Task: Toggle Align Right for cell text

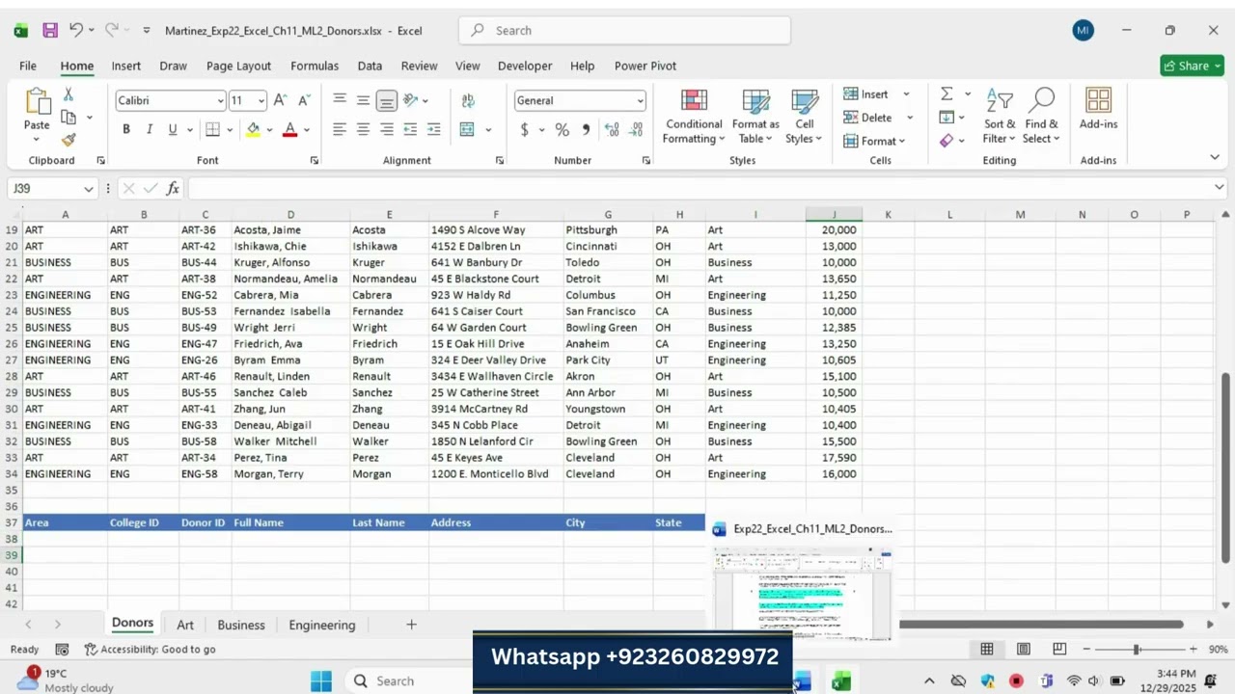Action: tap(387, 129)
